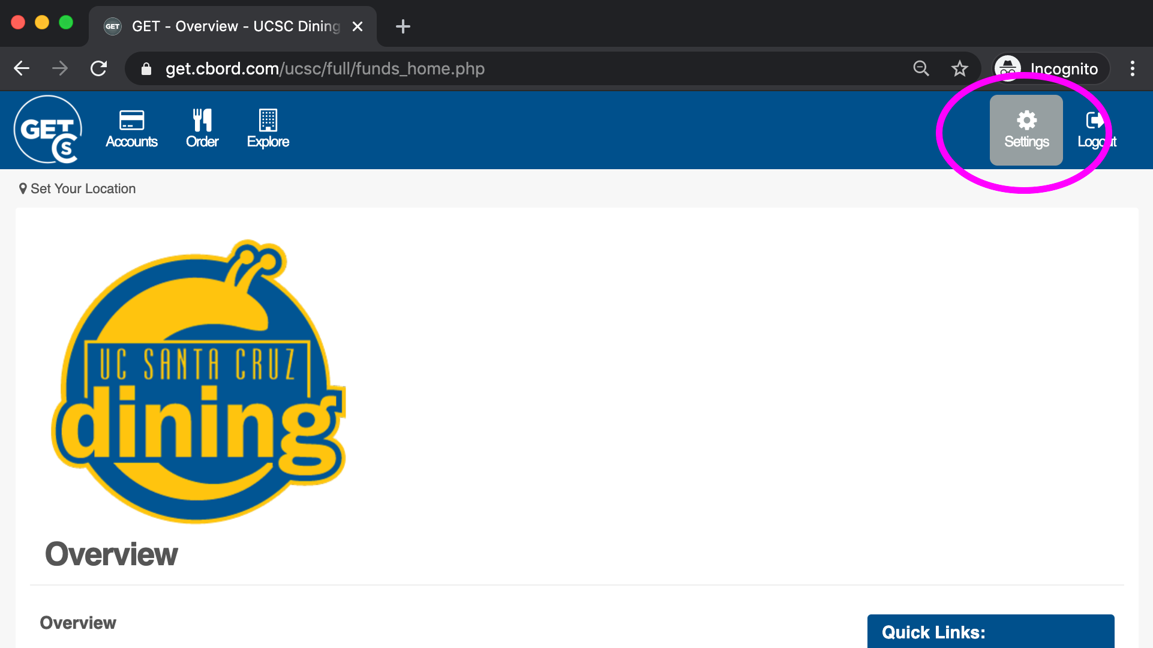Click the Incognito profile indicator
This screenshot has width=1153, height=648.
click(1051, 68)
